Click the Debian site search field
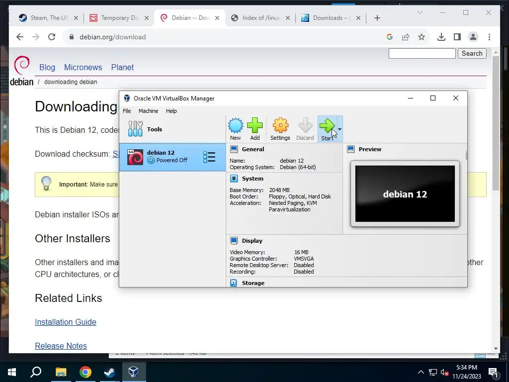 point(422,53)
